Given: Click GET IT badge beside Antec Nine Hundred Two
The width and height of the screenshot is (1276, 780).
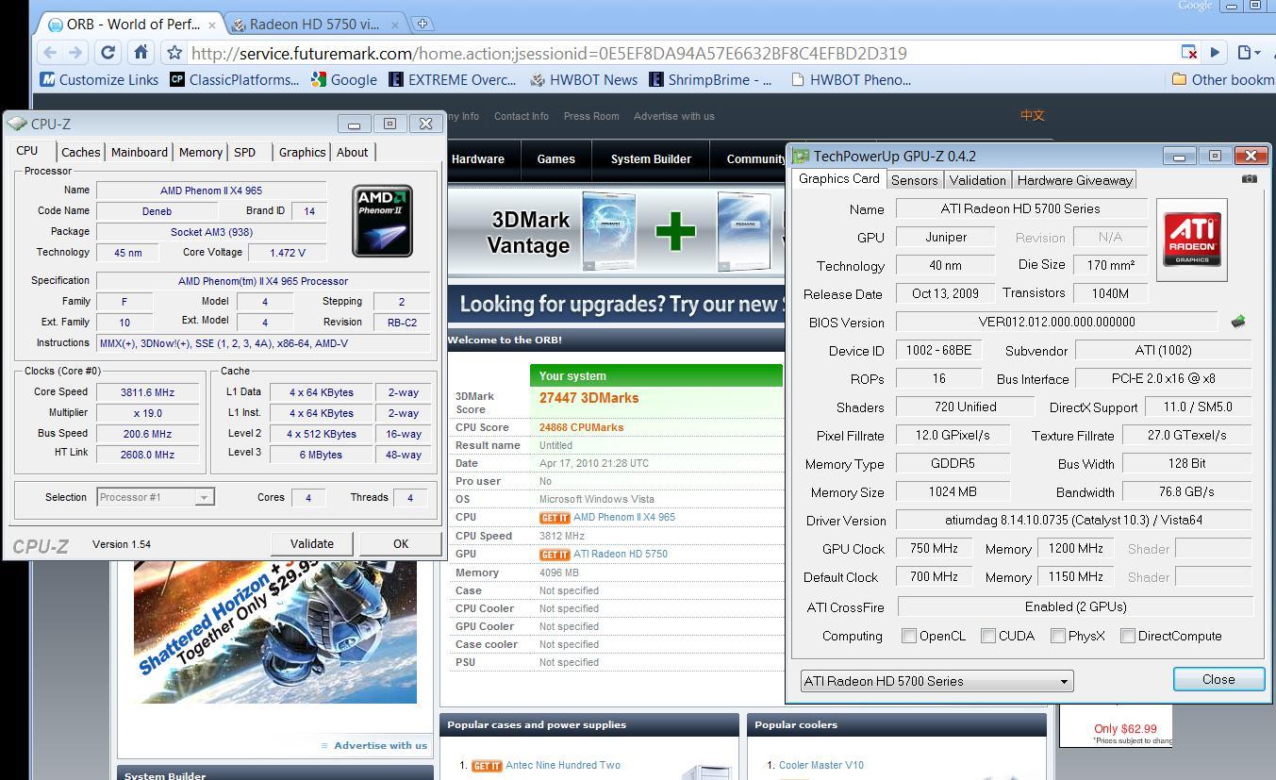Looking at the screenshot, I should (x=487, y=766).
